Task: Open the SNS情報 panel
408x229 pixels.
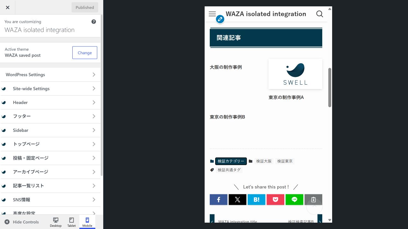Action: 50,200
